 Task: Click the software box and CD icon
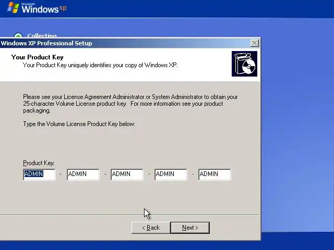(244, 64)
